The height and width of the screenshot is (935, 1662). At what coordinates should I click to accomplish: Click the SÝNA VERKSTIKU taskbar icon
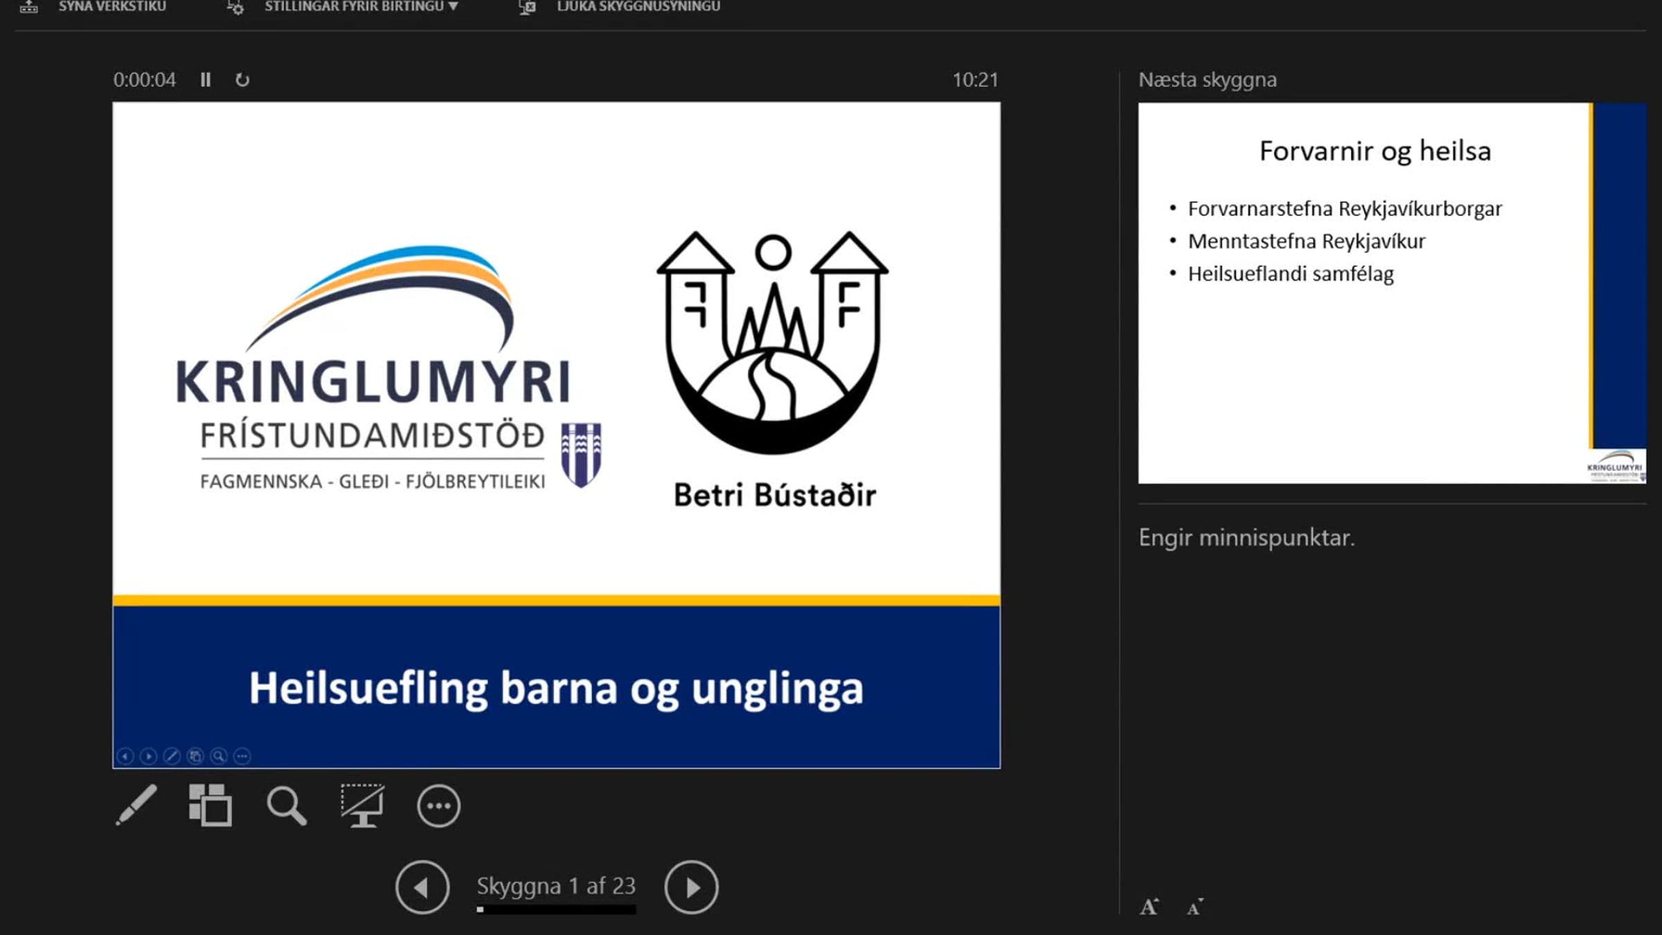[28, 7]
